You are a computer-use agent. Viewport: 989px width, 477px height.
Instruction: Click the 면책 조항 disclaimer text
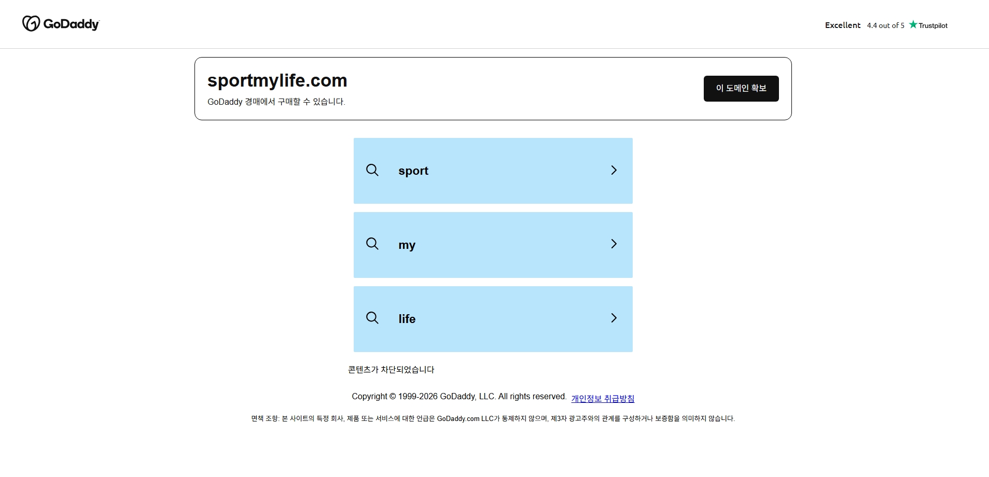coord(493,418)
